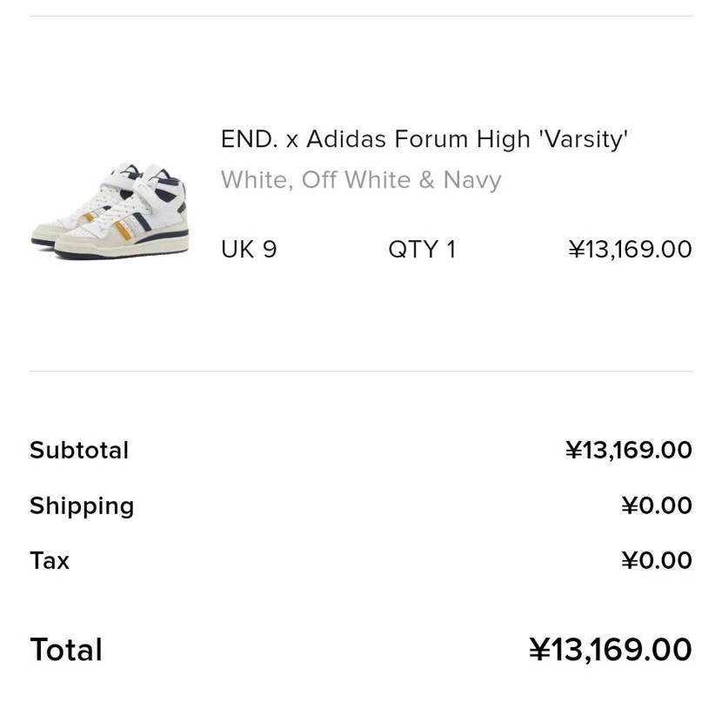Click the QTY 1 quantity label

point(422,250)
